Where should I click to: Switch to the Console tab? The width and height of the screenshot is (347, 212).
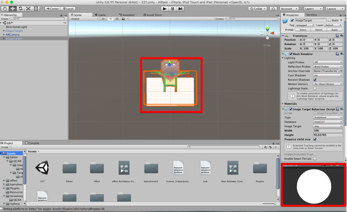tap(32, 143)
